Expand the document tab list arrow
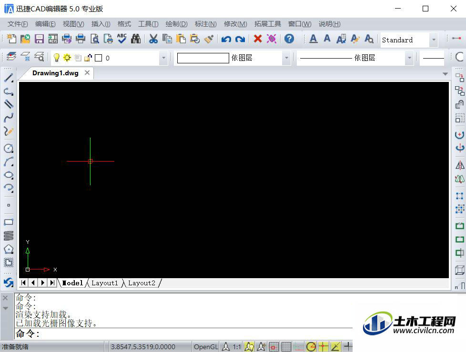The height and width of the screenshot is (352, 466). coord(445,74)
